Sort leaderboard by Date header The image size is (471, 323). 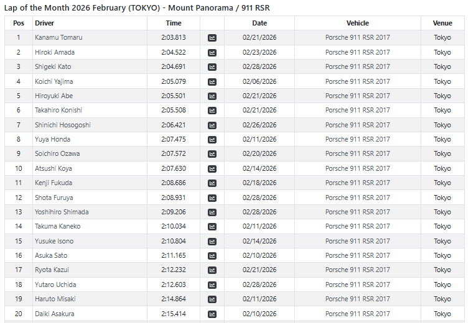click(259, 23)
